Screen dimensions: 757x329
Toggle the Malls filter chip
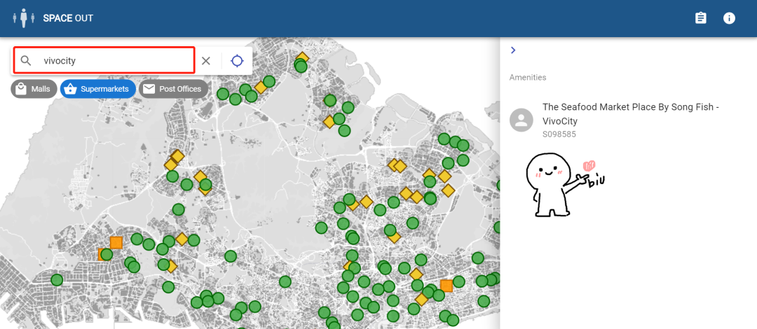click(x=34, y=89)
